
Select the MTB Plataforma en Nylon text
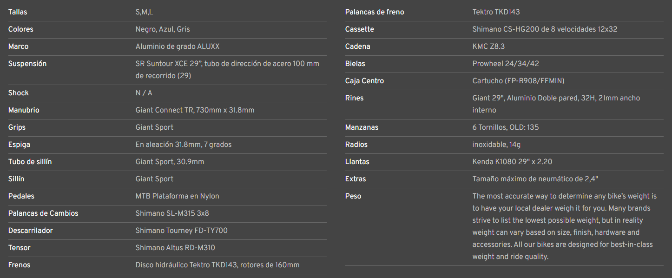tap(177, 196)
